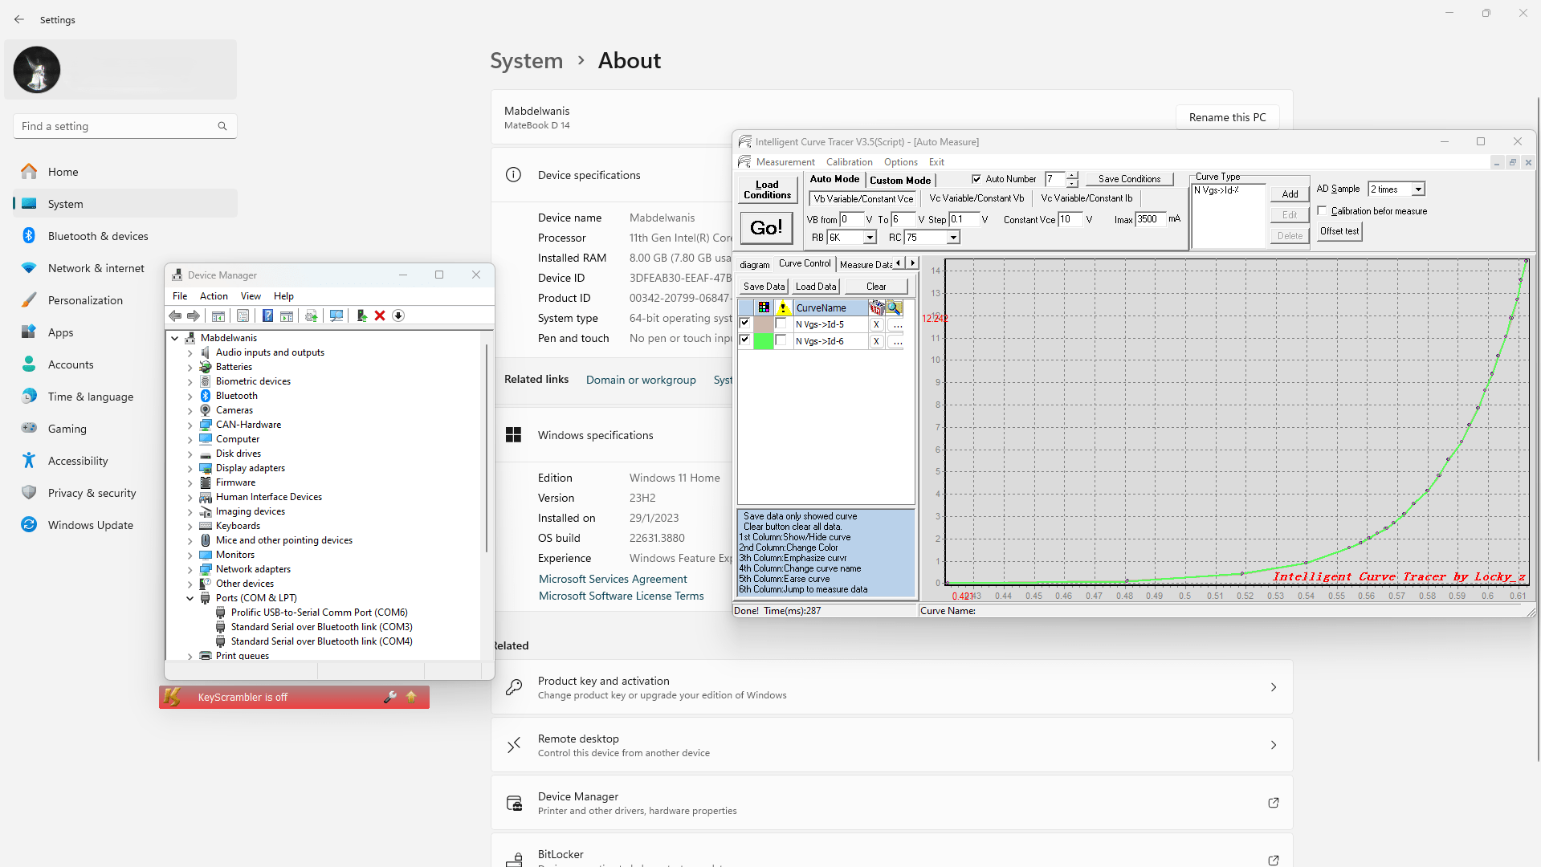Click the red X Uninstall device icon

[x=380, y=315]
